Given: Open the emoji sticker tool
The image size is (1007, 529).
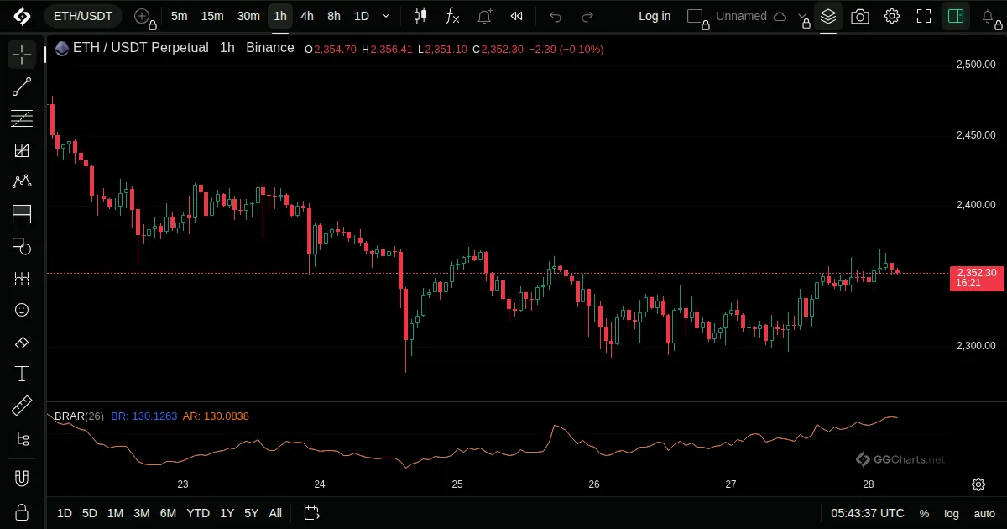Looking at the screenshot, I should tap(22, 310).
